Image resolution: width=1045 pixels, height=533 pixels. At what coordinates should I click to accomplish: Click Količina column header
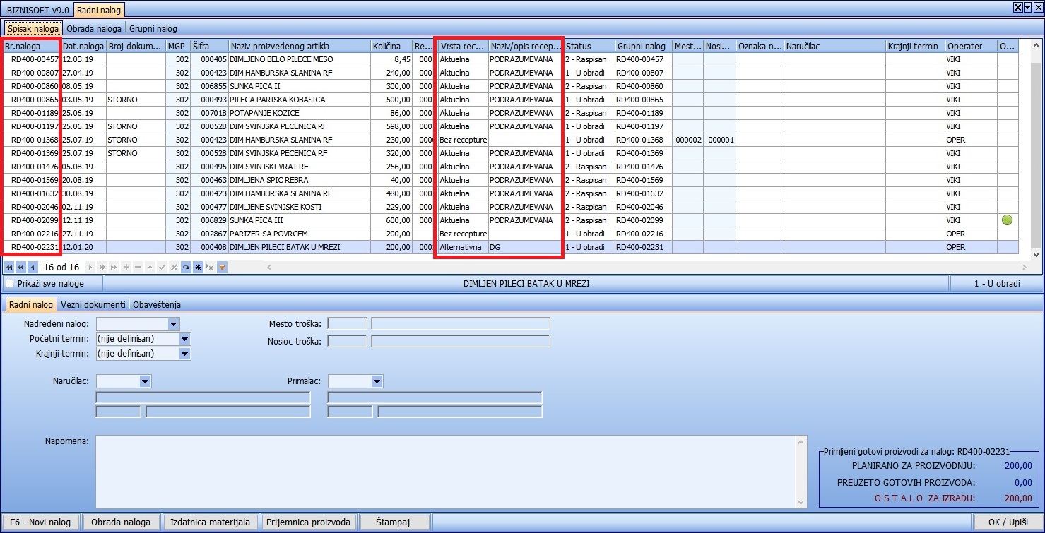coord(391,46)
